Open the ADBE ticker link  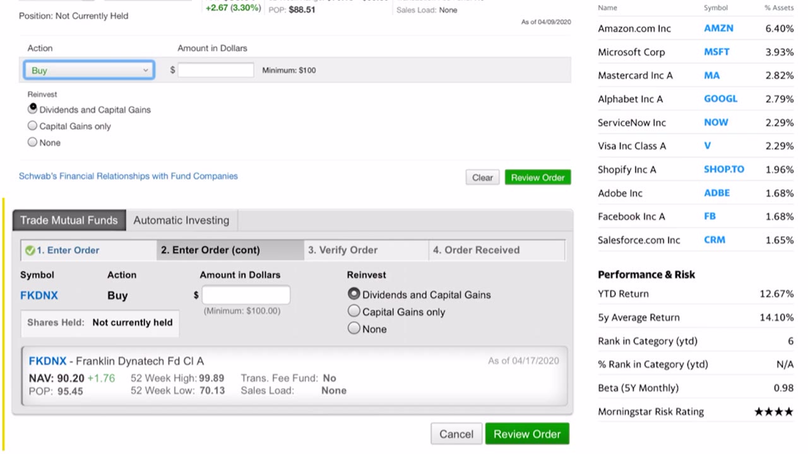pos(717,193)
